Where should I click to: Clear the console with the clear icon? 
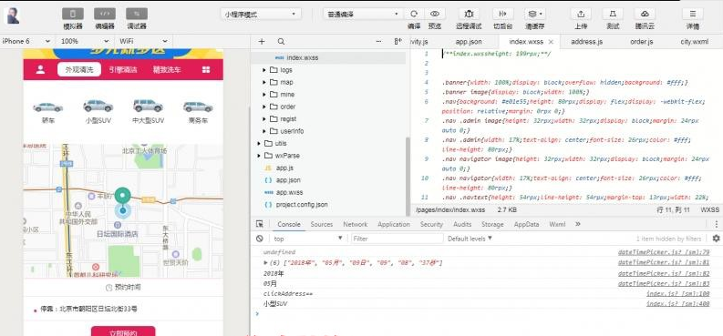[x=260, y=239]
